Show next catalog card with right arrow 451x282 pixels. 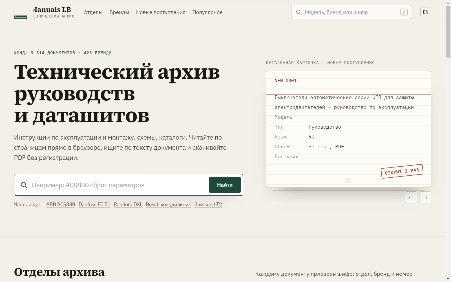[x=425, y=197]
